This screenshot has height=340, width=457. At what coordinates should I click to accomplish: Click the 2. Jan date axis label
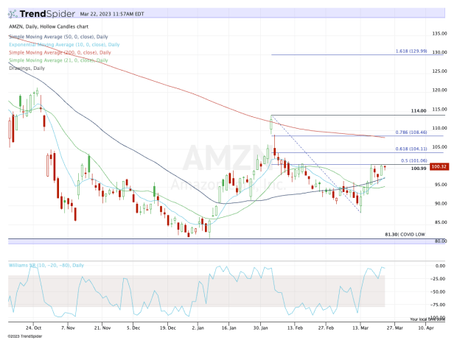click(x=198, y=327)
